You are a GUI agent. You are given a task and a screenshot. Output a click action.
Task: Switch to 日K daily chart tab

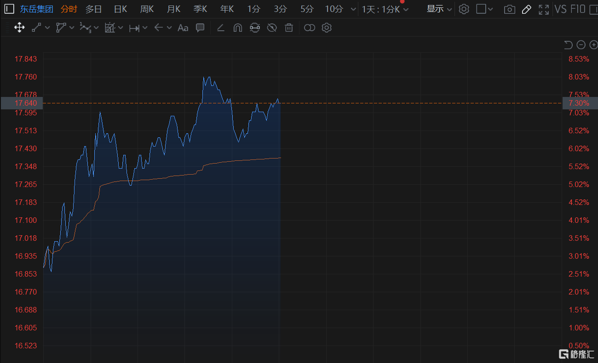click(x=121, y=9)
